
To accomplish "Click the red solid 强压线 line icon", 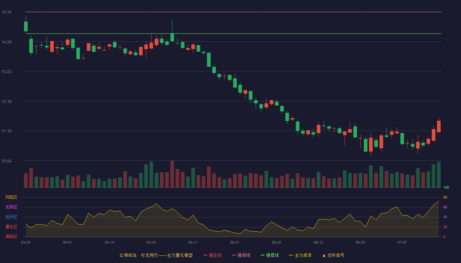I will pos(205,255).
